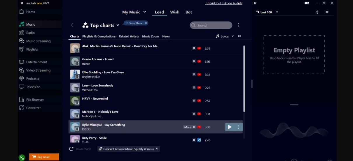Click the green user account icon

[22, 158]
